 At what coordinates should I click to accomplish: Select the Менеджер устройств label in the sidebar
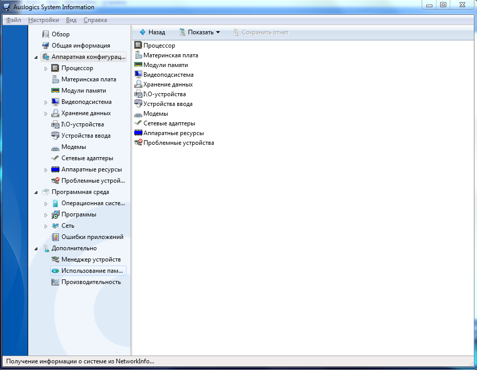pos(91,259)
